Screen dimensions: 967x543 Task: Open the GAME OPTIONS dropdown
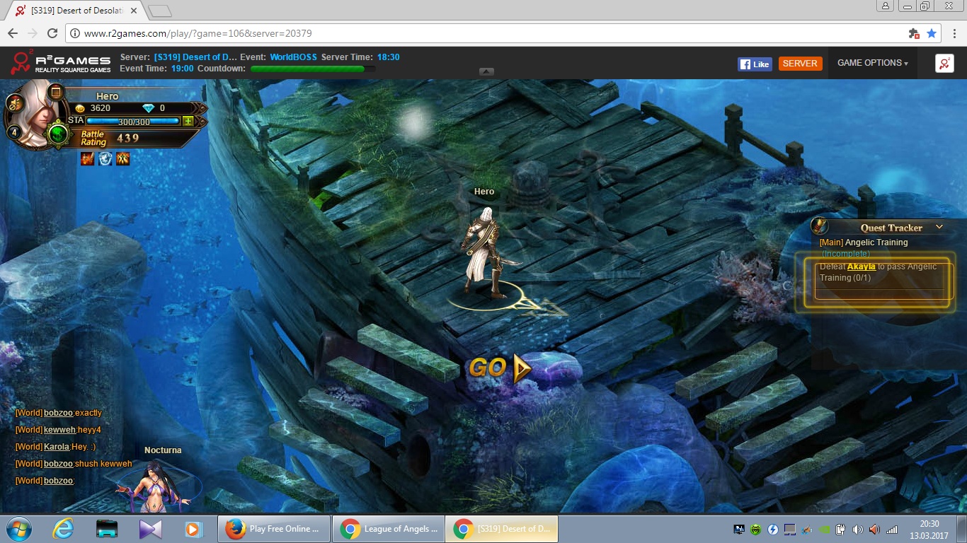click(872, 63)
